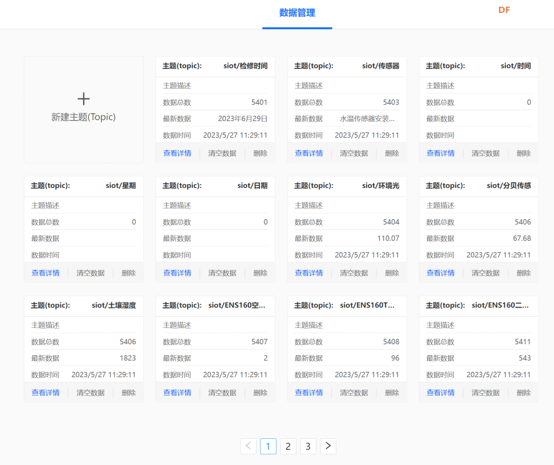Click latest data value 543
This screenshot has height=465, width=554.
[525, 358]
